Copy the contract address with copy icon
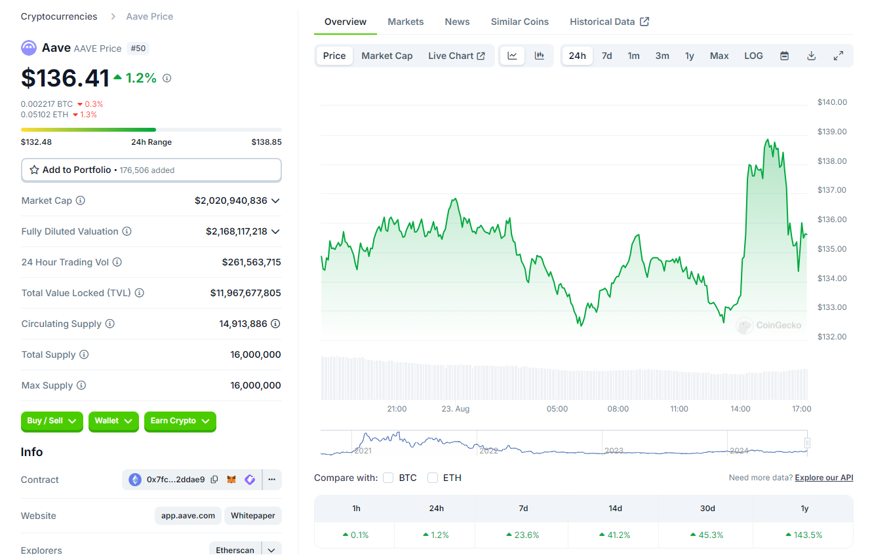 214,480
